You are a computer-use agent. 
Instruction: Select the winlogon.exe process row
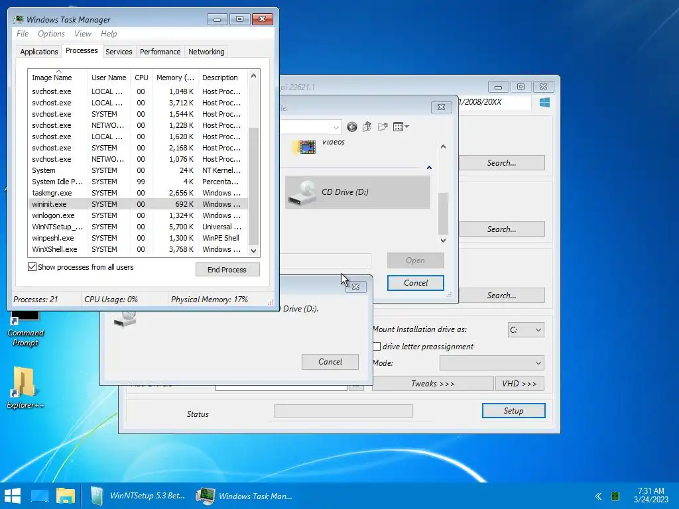138,215
